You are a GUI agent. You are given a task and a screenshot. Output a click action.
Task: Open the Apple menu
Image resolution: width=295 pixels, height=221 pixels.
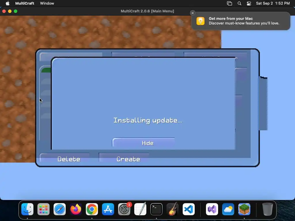point(7,3)
